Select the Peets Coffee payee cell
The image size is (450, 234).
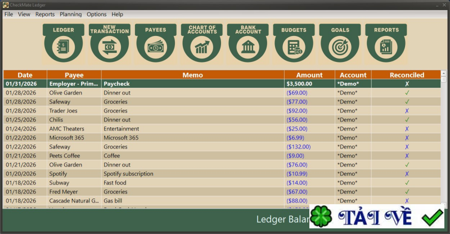(74, 156)
